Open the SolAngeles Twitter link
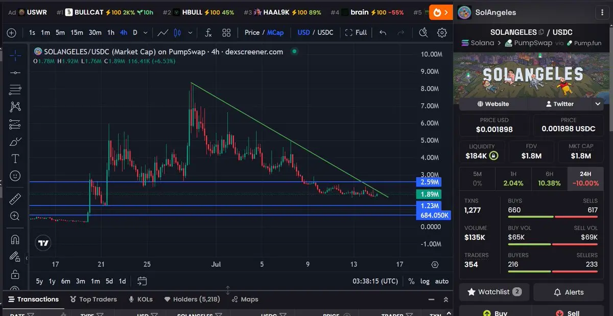 click(x=559, y=104)
